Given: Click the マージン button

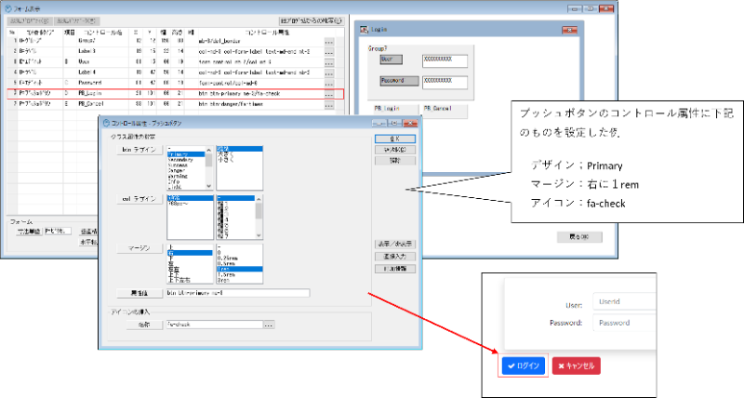Looking at the screenshot, I should (x=139, y=248).
